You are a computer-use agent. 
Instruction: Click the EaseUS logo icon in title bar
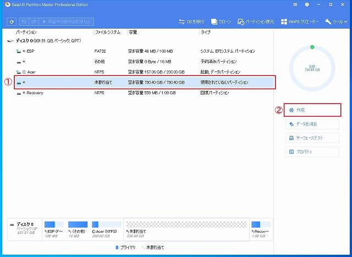pyautogui.click(x=7, y=4)
